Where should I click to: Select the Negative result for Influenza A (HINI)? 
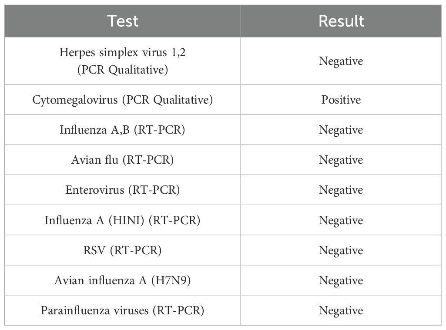(341, 220)
